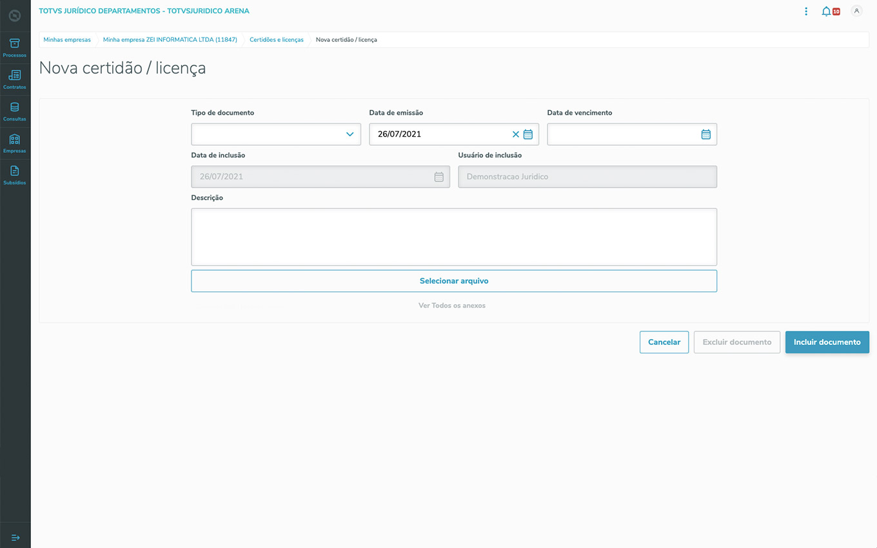Expand the Tipo de documento dropdown
This screenshot has width=877, height=548.
[x=350, y=135]
